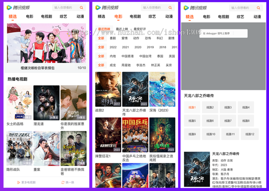Open 重紫 drama poster

(x=47, y=149)
